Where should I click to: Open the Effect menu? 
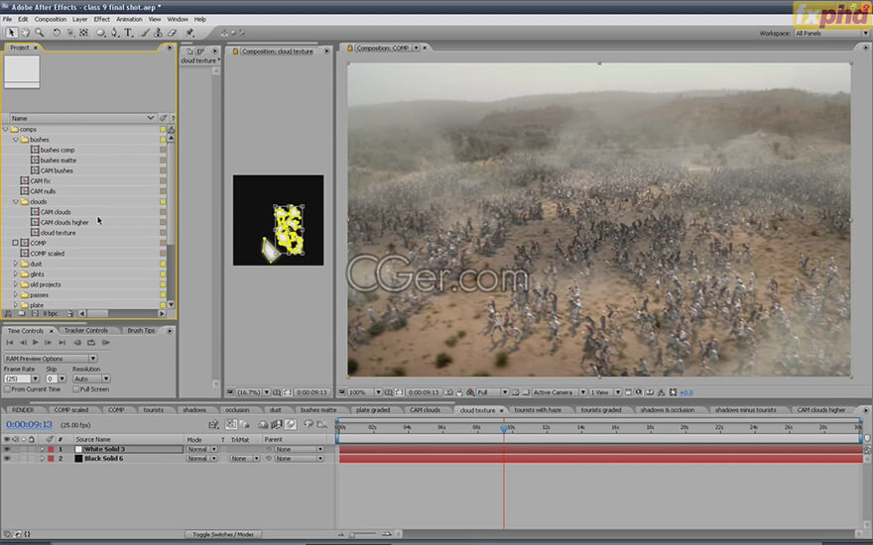point(101,19)
